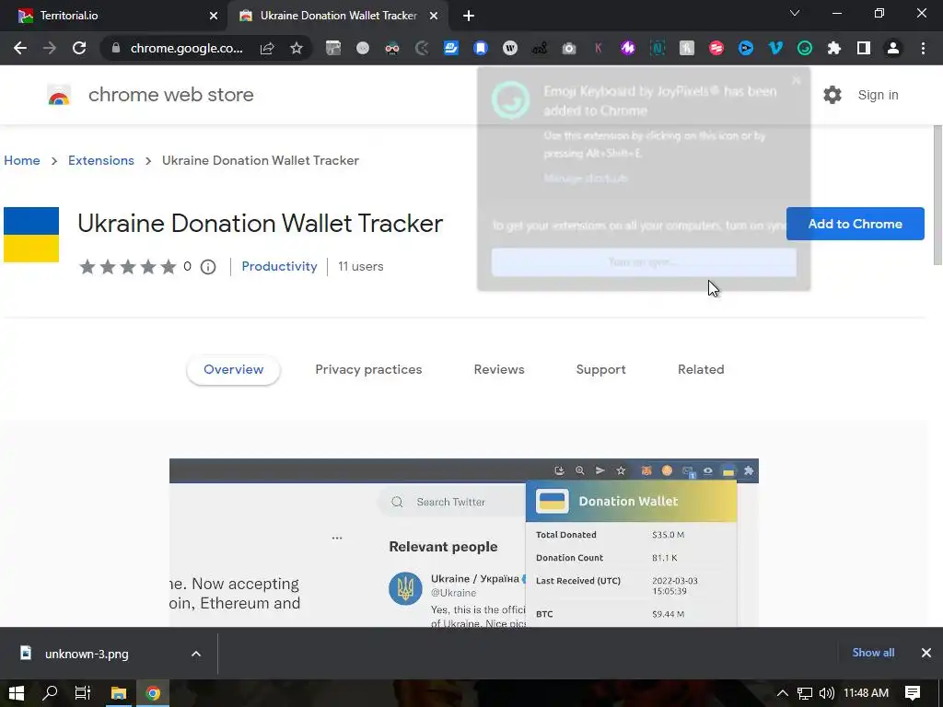Close the Emoji Keyboard added notification
The image size is (943, 707).
coord(797,80)
